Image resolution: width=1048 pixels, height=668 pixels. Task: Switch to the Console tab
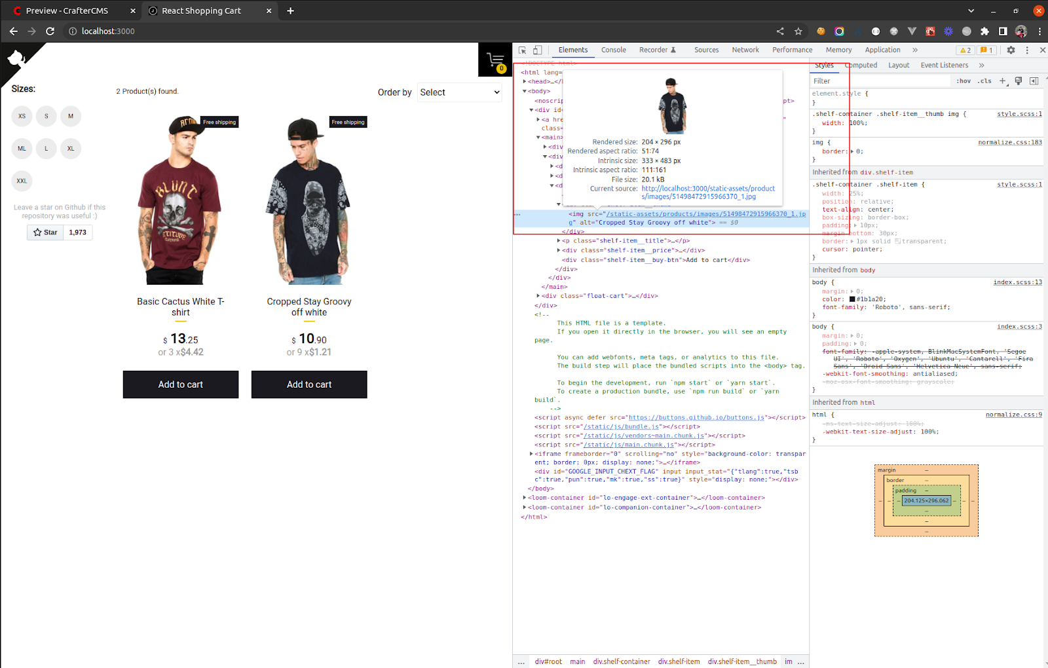[613, 50]
